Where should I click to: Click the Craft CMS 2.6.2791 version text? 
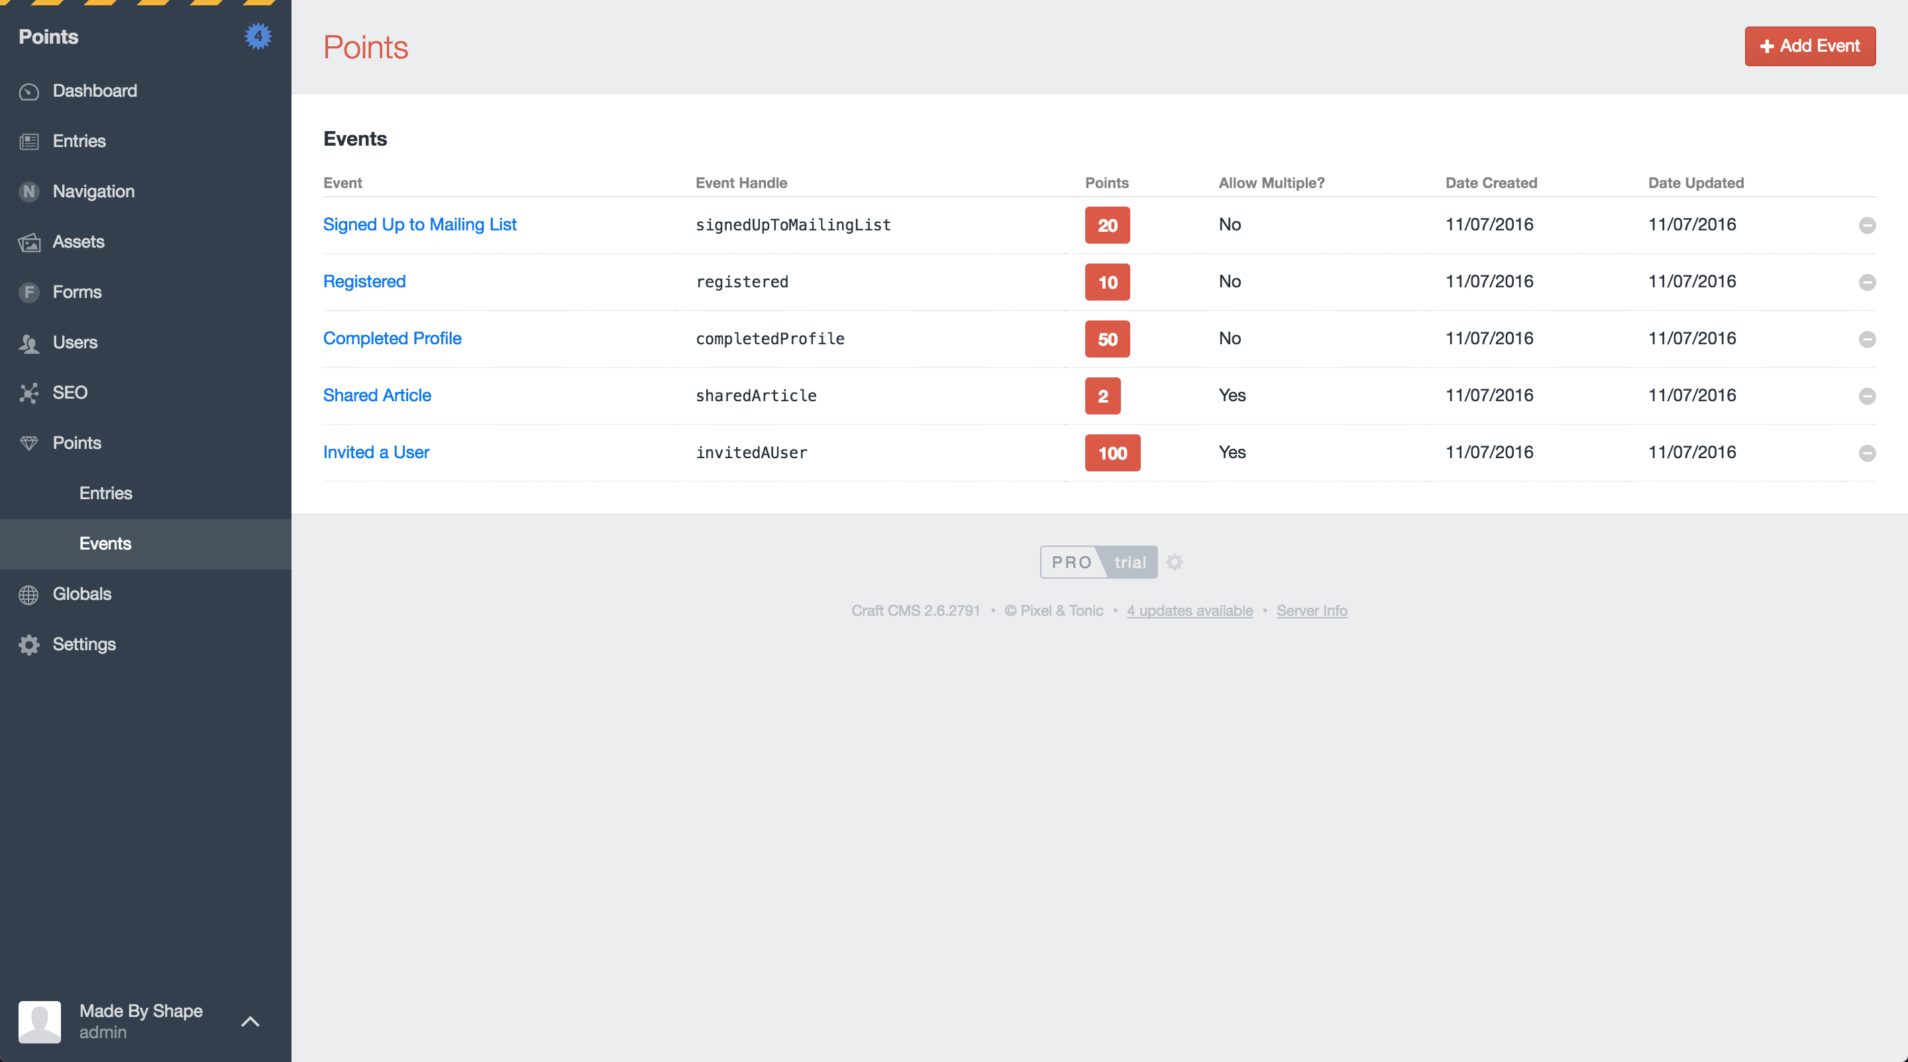click(x=916, y=611)
